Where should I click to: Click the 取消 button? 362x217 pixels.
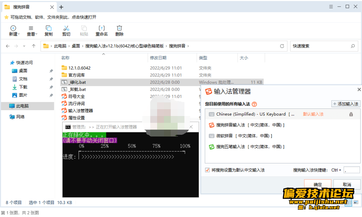pos(347,185)
